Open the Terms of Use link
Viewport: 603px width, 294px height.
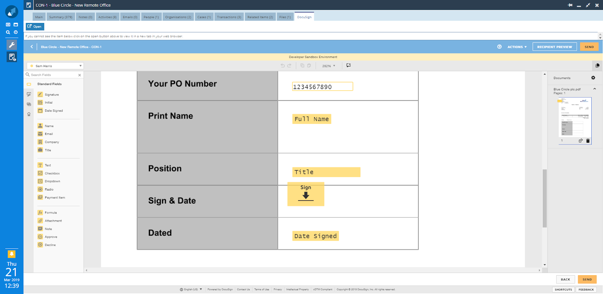pyautogui.click(x=262, y=289)
